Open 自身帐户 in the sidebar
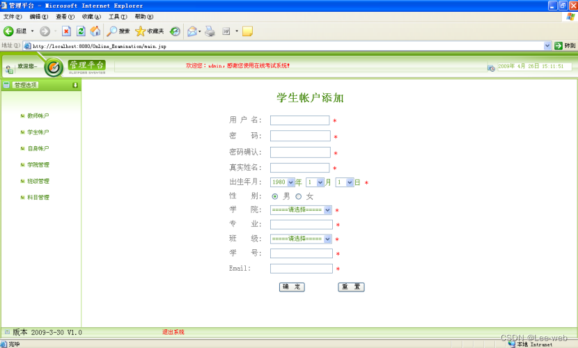This screenshot has height=348, width=578. coord(38,148)
